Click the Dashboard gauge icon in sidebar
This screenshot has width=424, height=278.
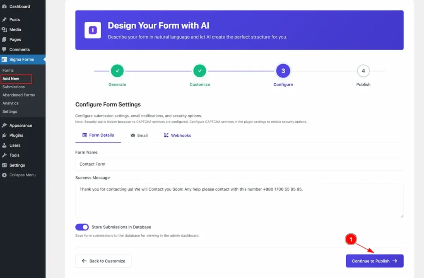pyautogui.click(x=4, y=7)
